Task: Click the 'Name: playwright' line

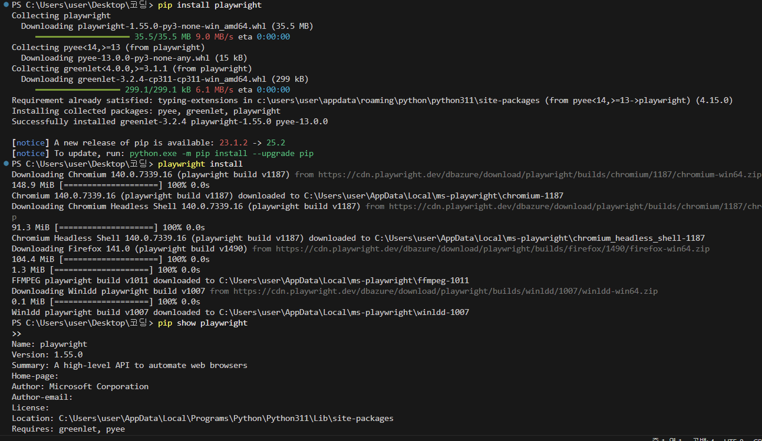Action: (50, 344)
